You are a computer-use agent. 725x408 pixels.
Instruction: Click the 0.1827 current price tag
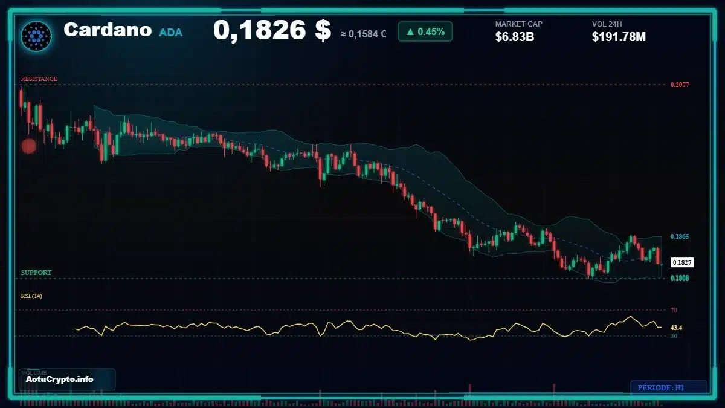pyautogui.click(x=682, y=262)
